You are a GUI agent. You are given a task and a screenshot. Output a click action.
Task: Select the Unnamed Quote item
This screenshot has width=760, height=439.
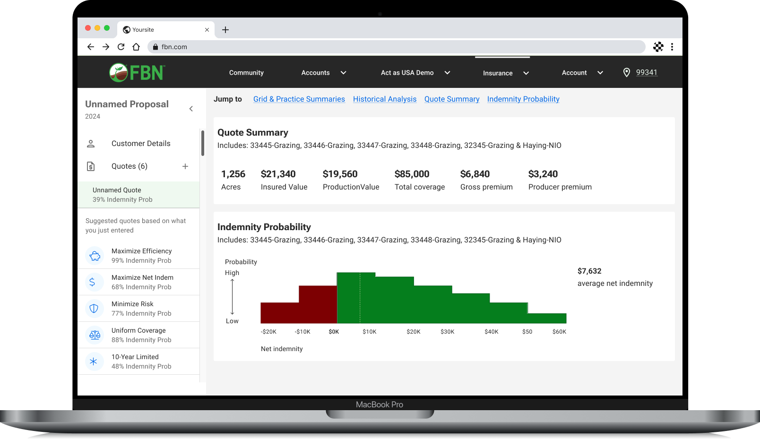coord(138,195)
